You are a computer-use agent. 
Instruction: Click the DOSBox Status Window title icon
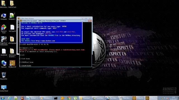pos(18,18)
